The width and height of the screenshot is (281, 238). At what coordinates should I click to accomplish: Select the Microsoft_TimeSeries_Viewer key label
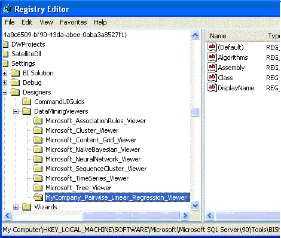[x=87, y=178]
